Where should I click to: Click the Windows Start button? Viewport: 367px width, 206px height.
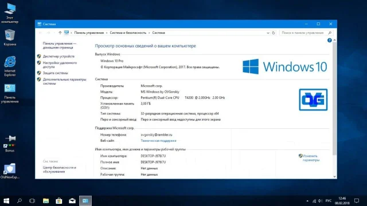coord(6,201)
